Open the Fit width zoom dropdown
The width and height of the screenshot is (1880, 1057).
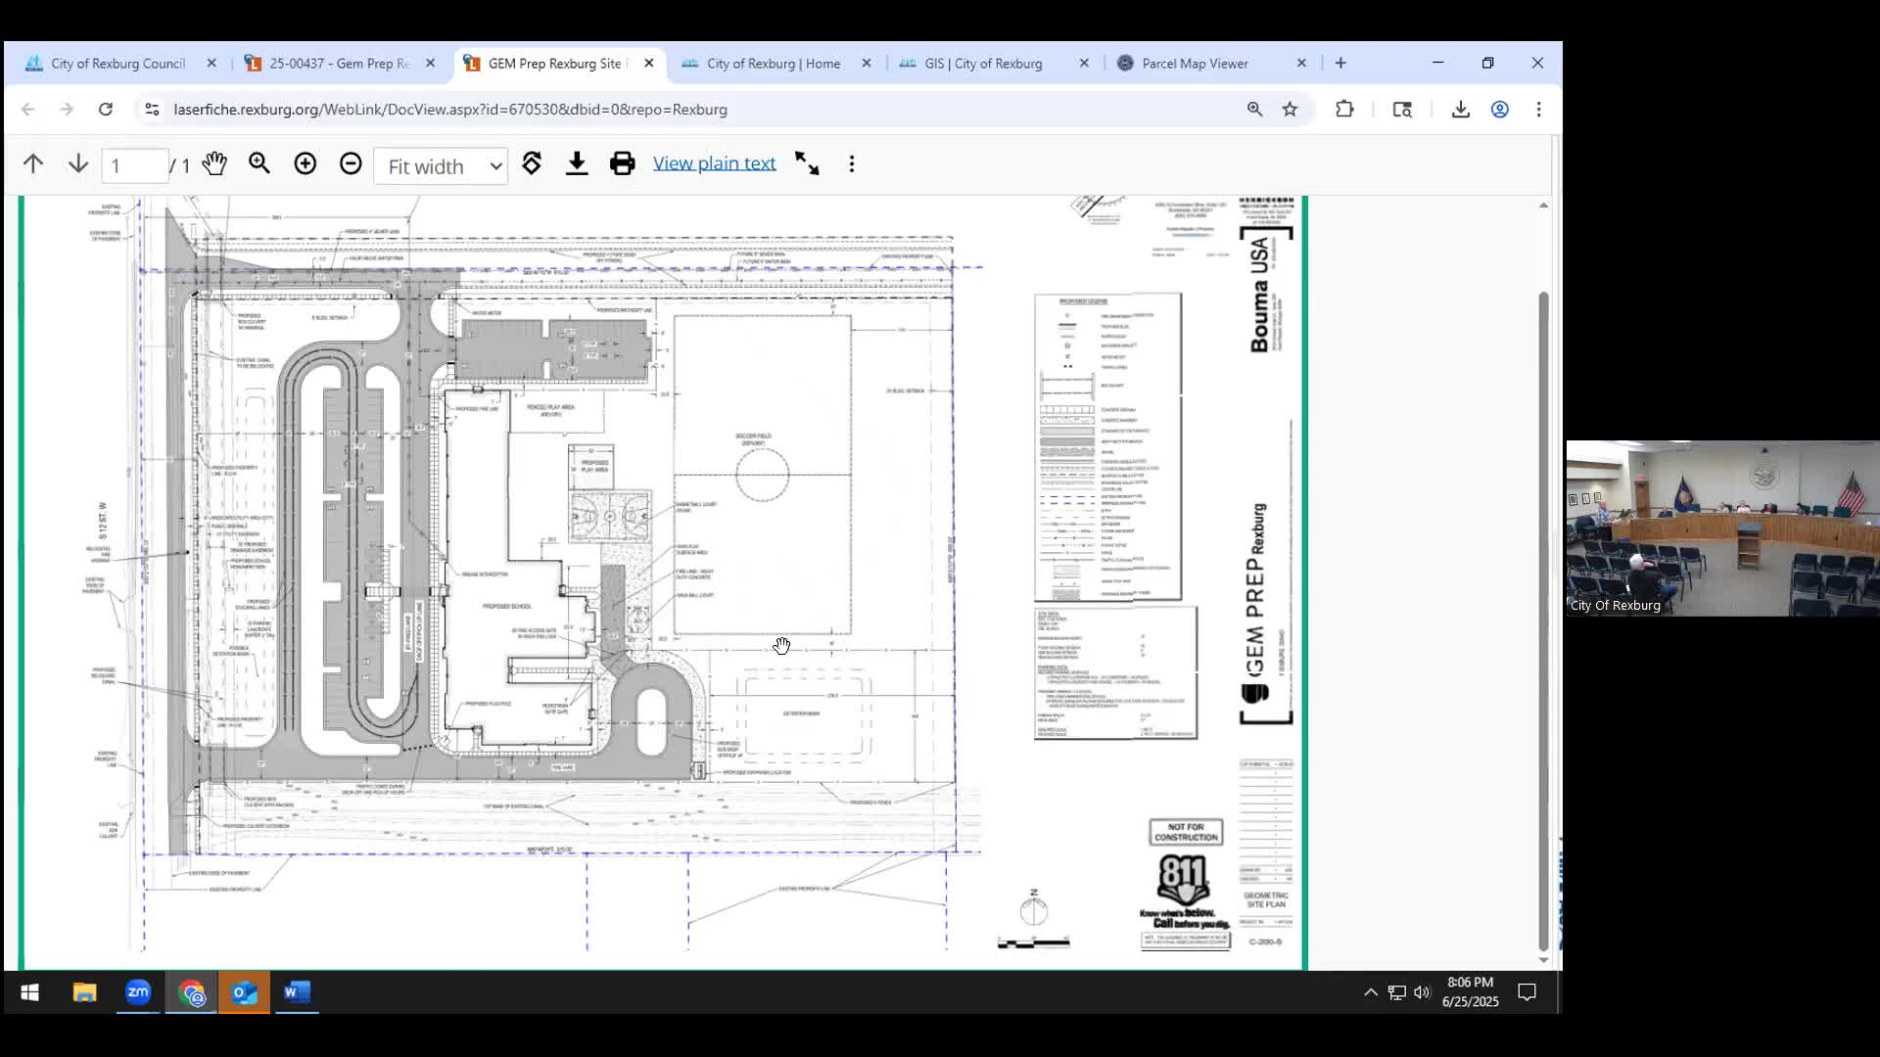pyautogui.click(x=441, y=166)
